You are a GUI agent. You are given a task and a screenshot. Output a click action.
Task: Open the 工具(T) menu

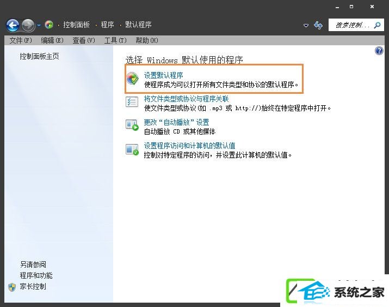click(x=115, y=40)
